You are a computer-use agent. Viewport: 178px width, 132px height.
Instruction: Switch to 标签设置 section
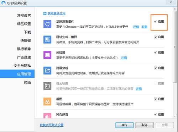[24, 24]
